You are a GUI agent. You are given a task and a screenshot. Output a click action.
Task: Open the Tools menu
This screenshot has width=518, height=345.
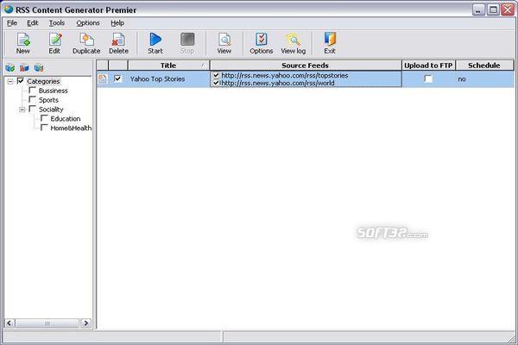[x=57, y=22]
